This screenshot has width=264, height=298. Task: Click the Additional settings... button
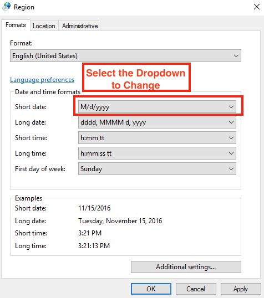pyautogui.click(x=186, y=267)
